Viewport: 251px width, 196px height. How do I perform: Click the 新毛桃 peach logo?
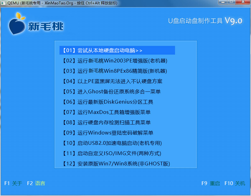[x=17, y=24]
